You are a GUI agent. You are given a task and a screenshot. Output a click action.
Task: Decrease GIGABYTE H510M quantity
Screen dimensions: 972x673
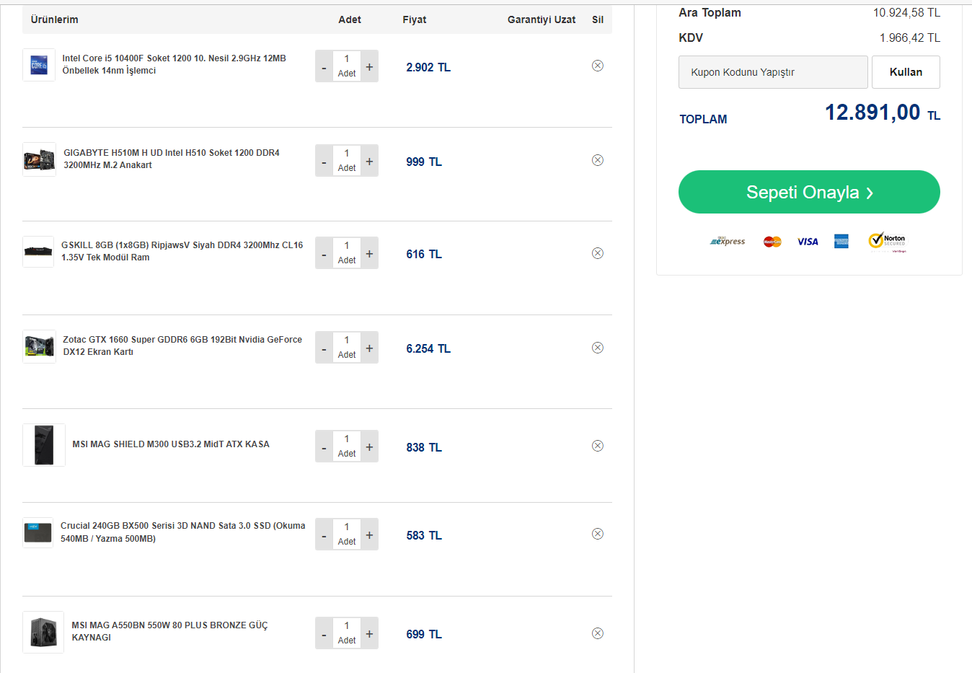[x=324, y=162]
